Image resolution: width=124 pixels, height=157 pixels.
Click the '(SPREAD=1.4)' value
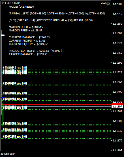(26, 20)
